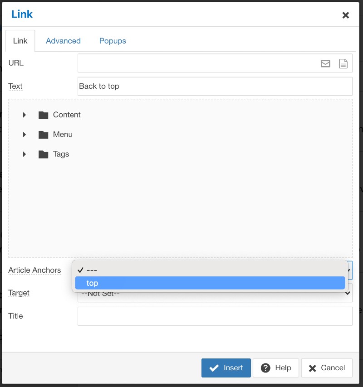Choose the 'top' anchor option
This screenshot has height=387, width=363.
(x=210, y=283)
